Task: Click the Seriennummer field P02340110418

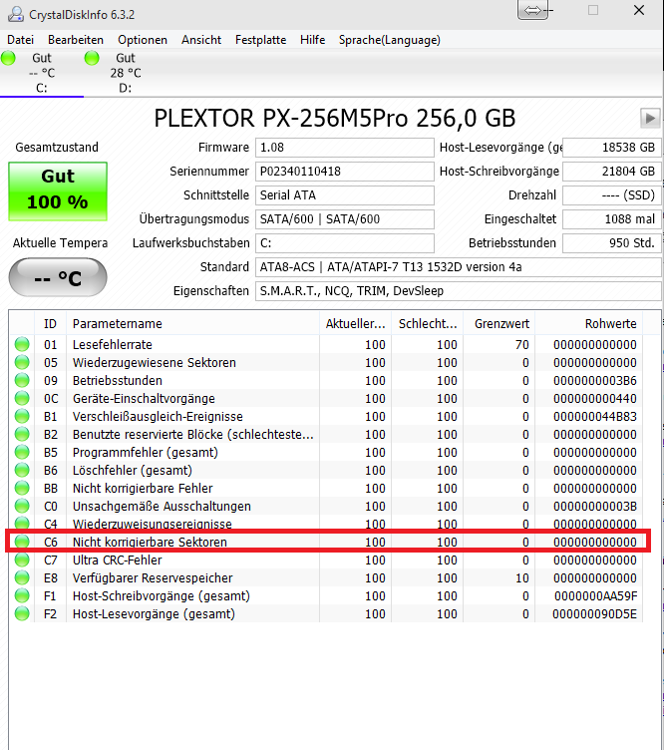Action: click(x=345, y=172)
